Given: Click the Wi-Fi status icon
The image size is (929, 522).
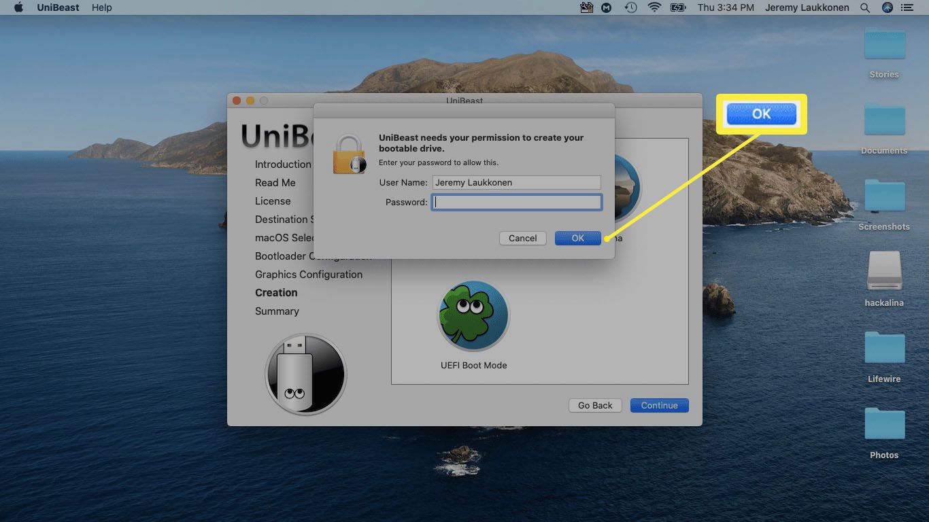Looking at the screenshot, I should click(x=654, y=7).
